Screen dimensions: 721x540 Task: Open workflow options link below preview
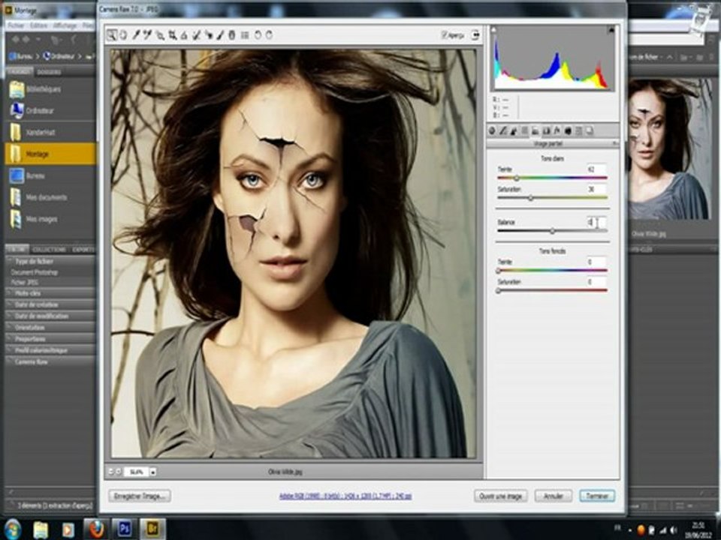(345, 496)
